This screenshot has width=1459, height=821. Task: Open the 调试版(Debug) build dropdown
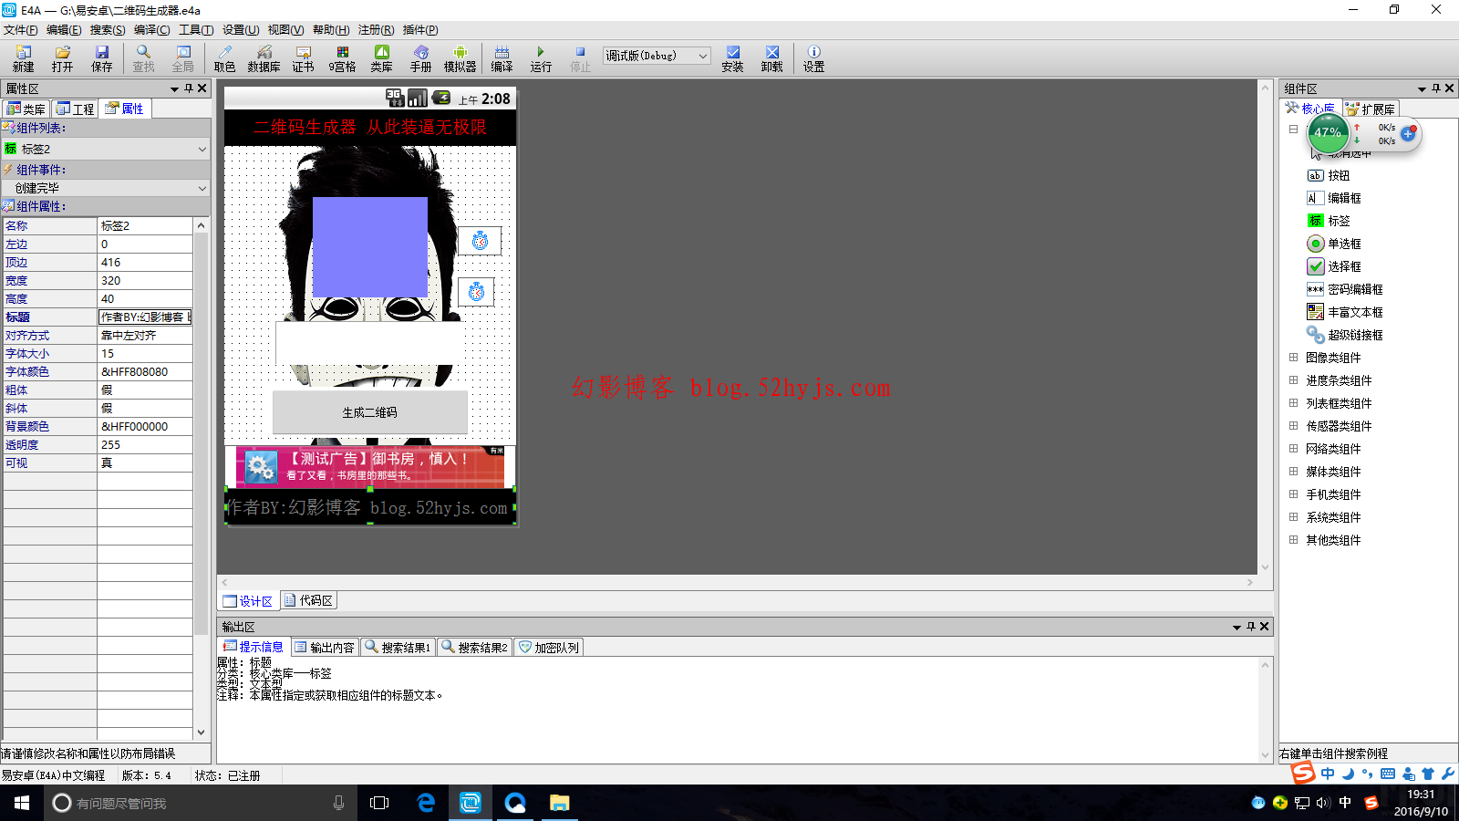[x=656, y=56]
